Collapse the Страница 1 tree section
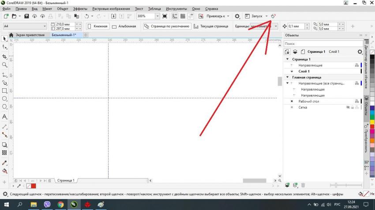This screenshot has height=210, width=375. point(288,59)
